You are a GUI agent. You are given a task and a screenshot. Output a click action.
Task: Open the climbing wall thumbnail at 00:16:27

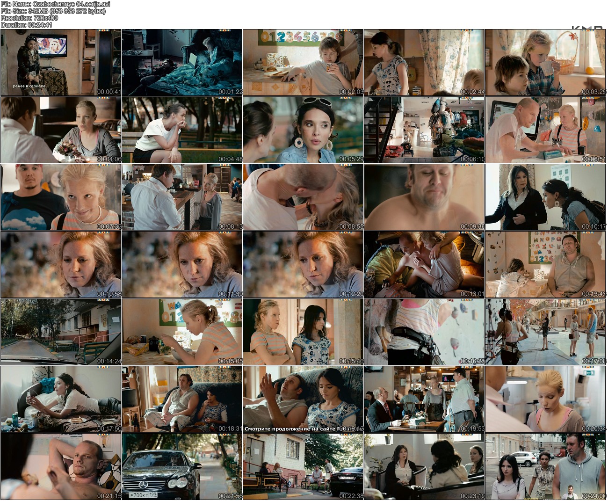pos(424,332)
